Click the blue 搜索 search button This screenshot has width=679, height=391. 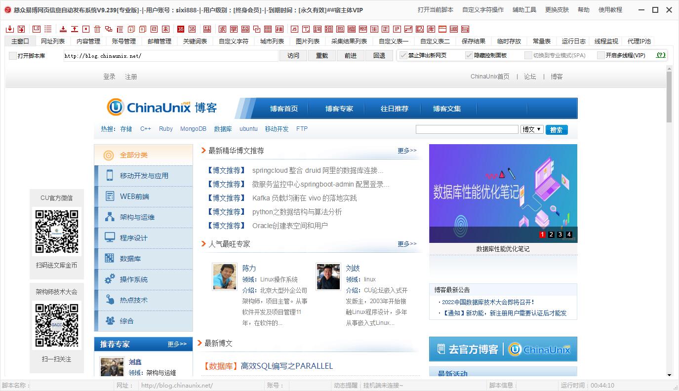pyautogui.click(x=557, y=130)
